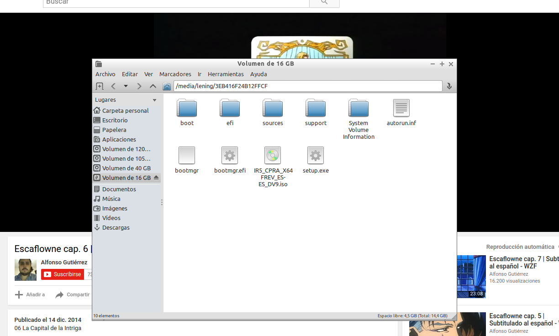This screenshot has width=559, height=336.
Task: Click Añadir a under the video
Action: click(30, 294)
